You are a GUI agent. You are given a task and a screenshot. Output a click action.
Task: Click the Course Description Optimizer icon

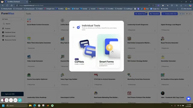tap(29, 75)
